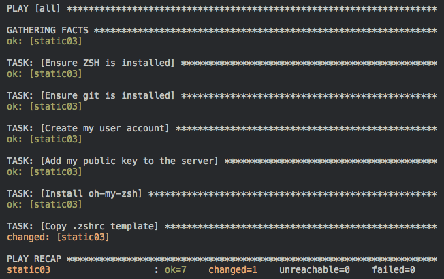The height and width of the screenshot is (279, 444).
Task: Click the Ensure ZSH is installed task line
Action: [91, 63]
